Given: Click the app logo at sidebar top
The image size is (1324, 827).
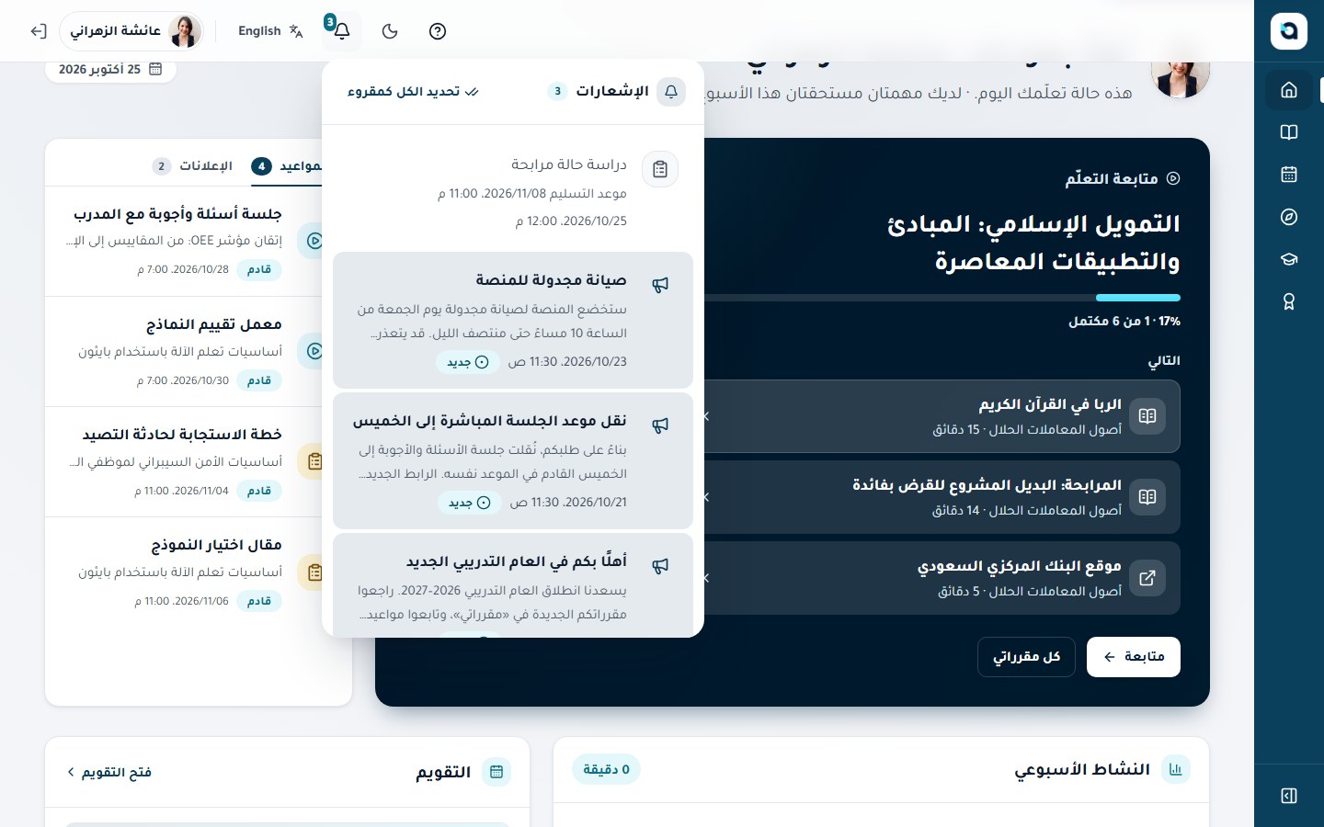Looking at the screenshot, I should point(1288,31).
